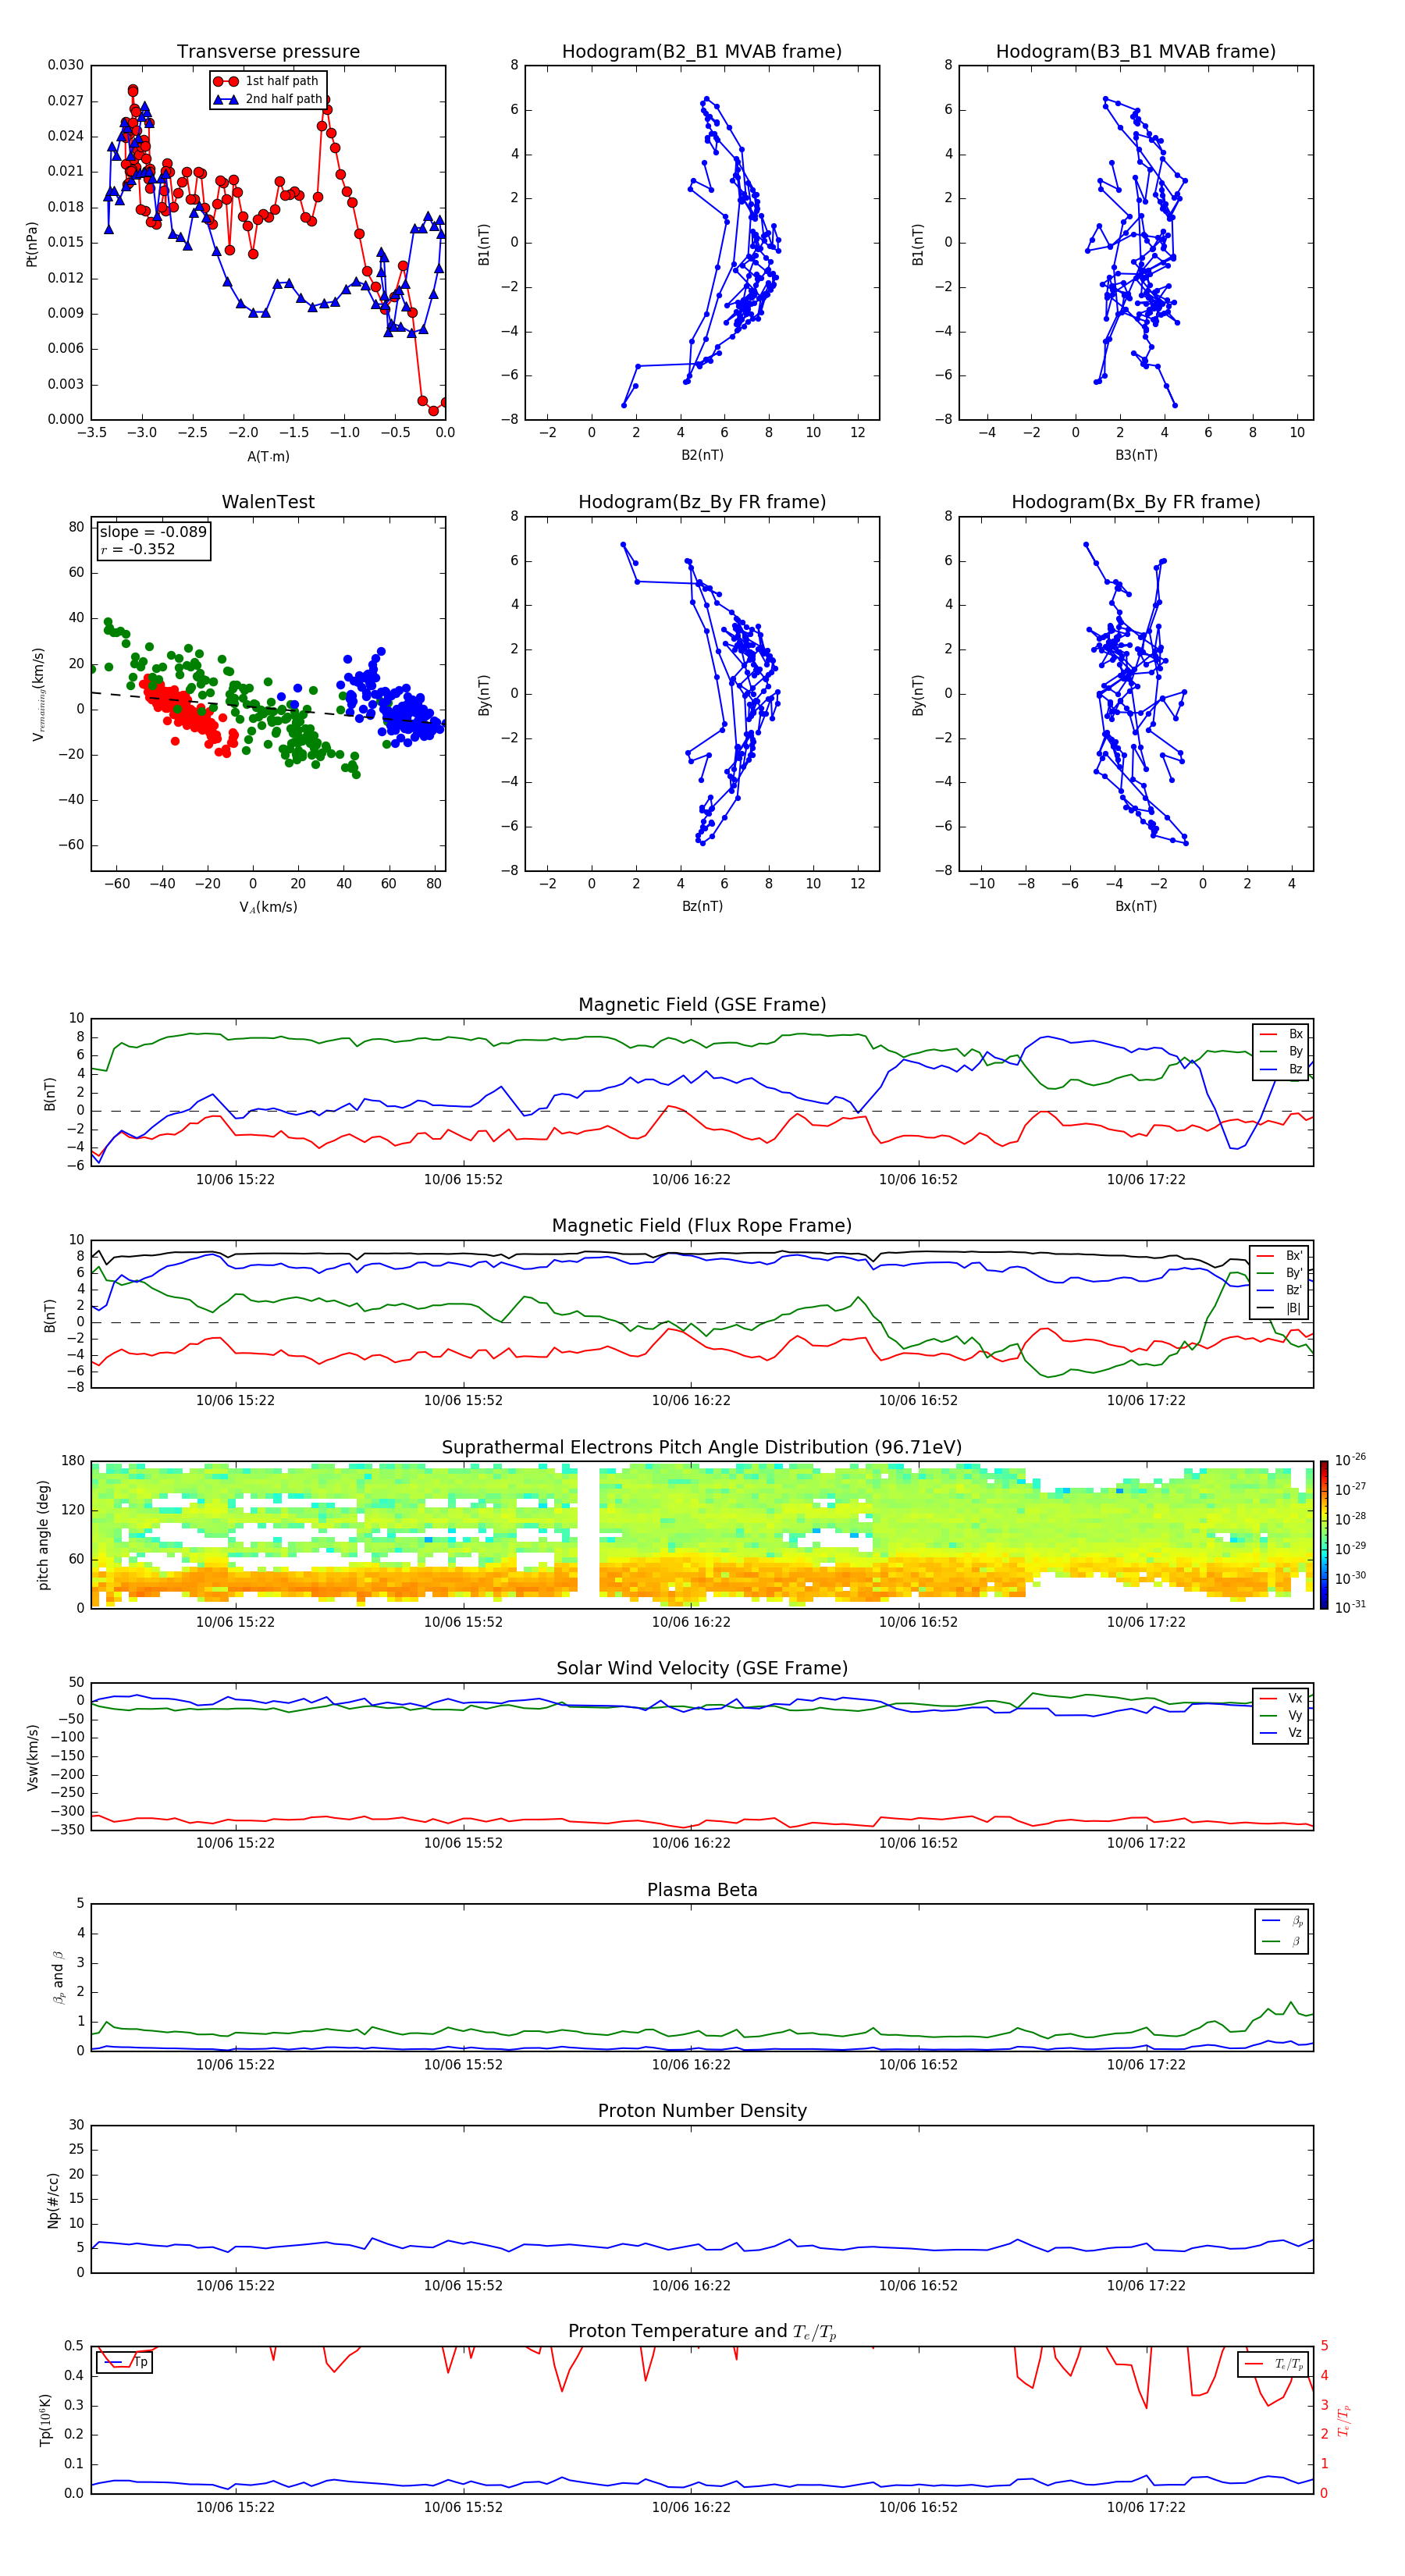Image resolution: width=1405 pixels, height=2576 pixels.
Task: Click the 'WalenTest' plot title
Action: pos(268,502)
